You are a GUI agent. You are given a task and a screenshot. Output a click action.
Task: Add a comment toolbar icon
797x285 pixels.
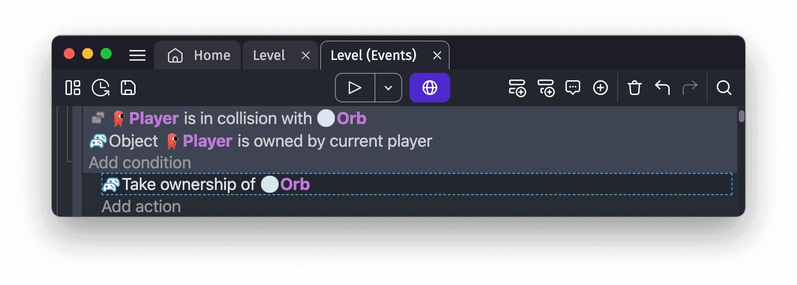click(x=573, y=88)
